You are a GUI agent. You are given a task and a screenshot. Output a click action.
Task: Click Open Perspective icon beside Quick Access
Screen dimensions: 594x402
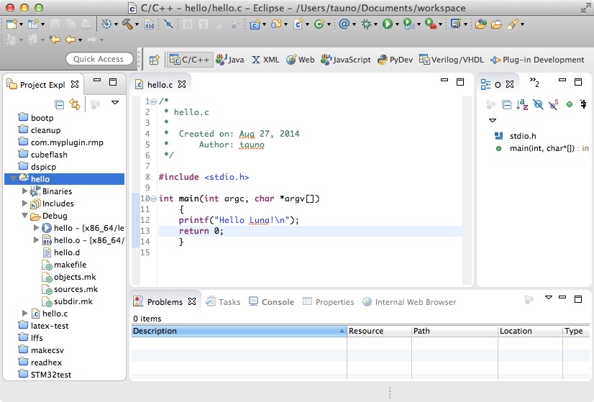(x=154, y=60)
